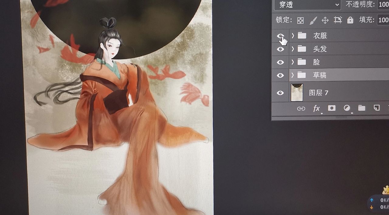Open the adjustment layer icon

point(346,108)
